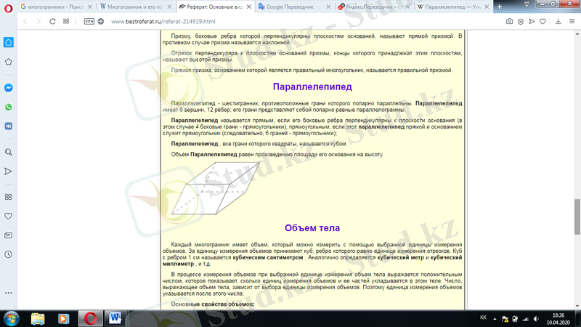Close the Реферат: Основные tab
The height and width of the screenshot is (327, 581).
coord(249,7)
